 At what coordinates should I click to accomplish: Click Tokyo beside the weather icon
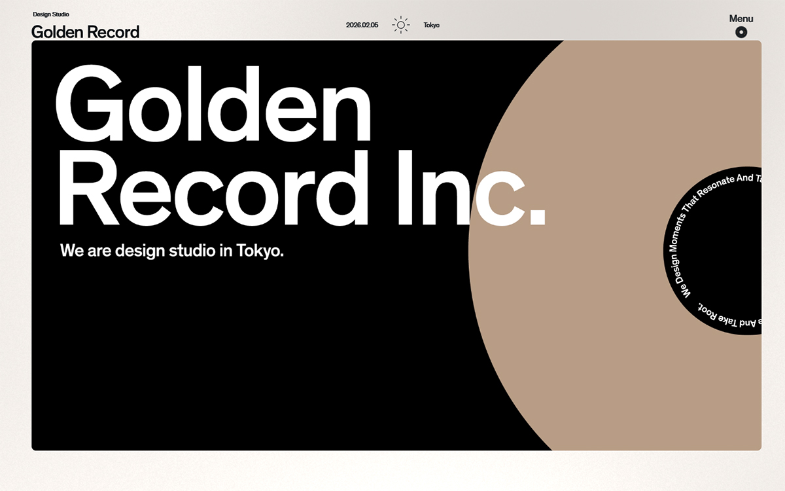click(432, 26)
